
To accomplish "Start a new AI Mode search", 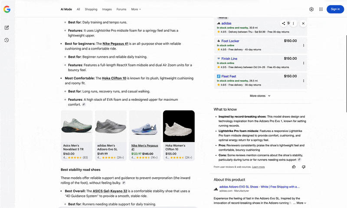I will click(7, 27).
